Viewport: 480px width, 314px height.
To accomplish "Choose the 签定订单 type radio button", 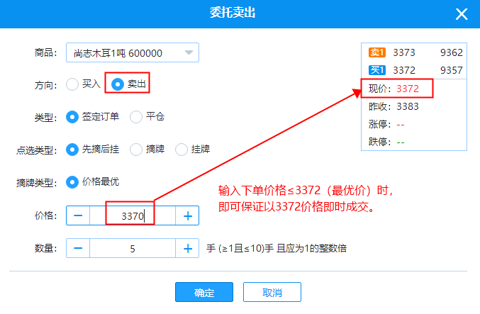I will [x=72, y=117].
